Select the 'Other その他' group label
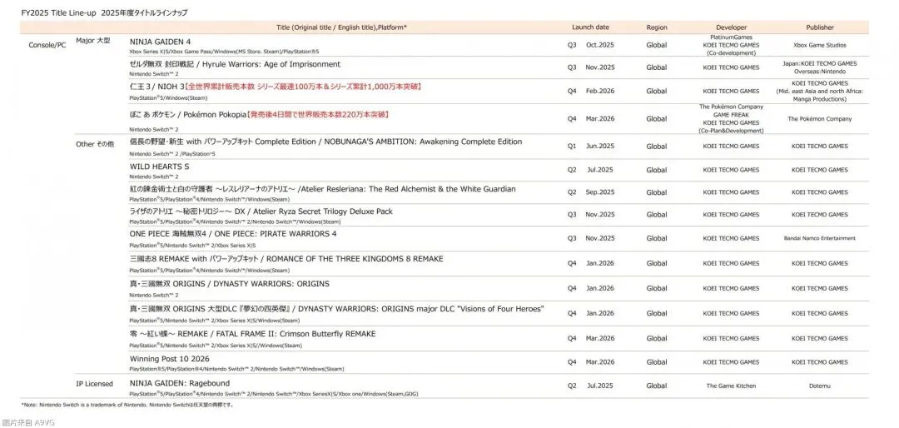The width and height of the screenshot is (899, 428). click(x=95, y=144)
